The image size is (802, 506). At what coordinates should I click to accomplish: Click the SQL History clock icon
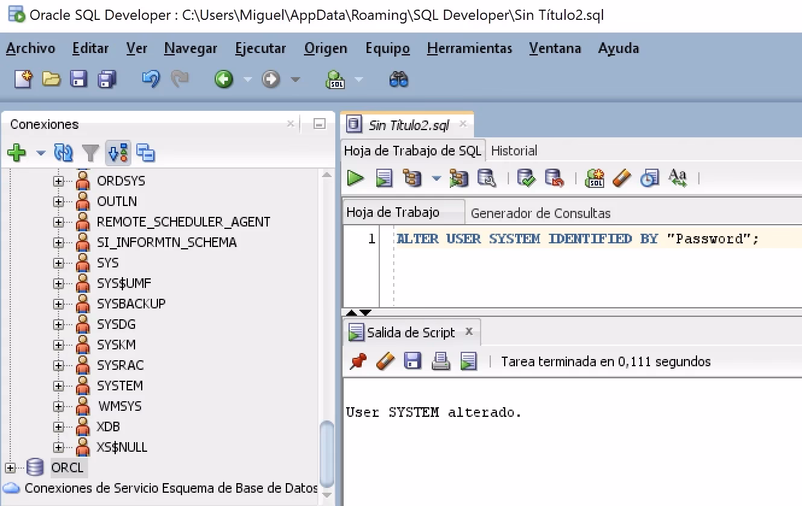click(x=649, y=178)
